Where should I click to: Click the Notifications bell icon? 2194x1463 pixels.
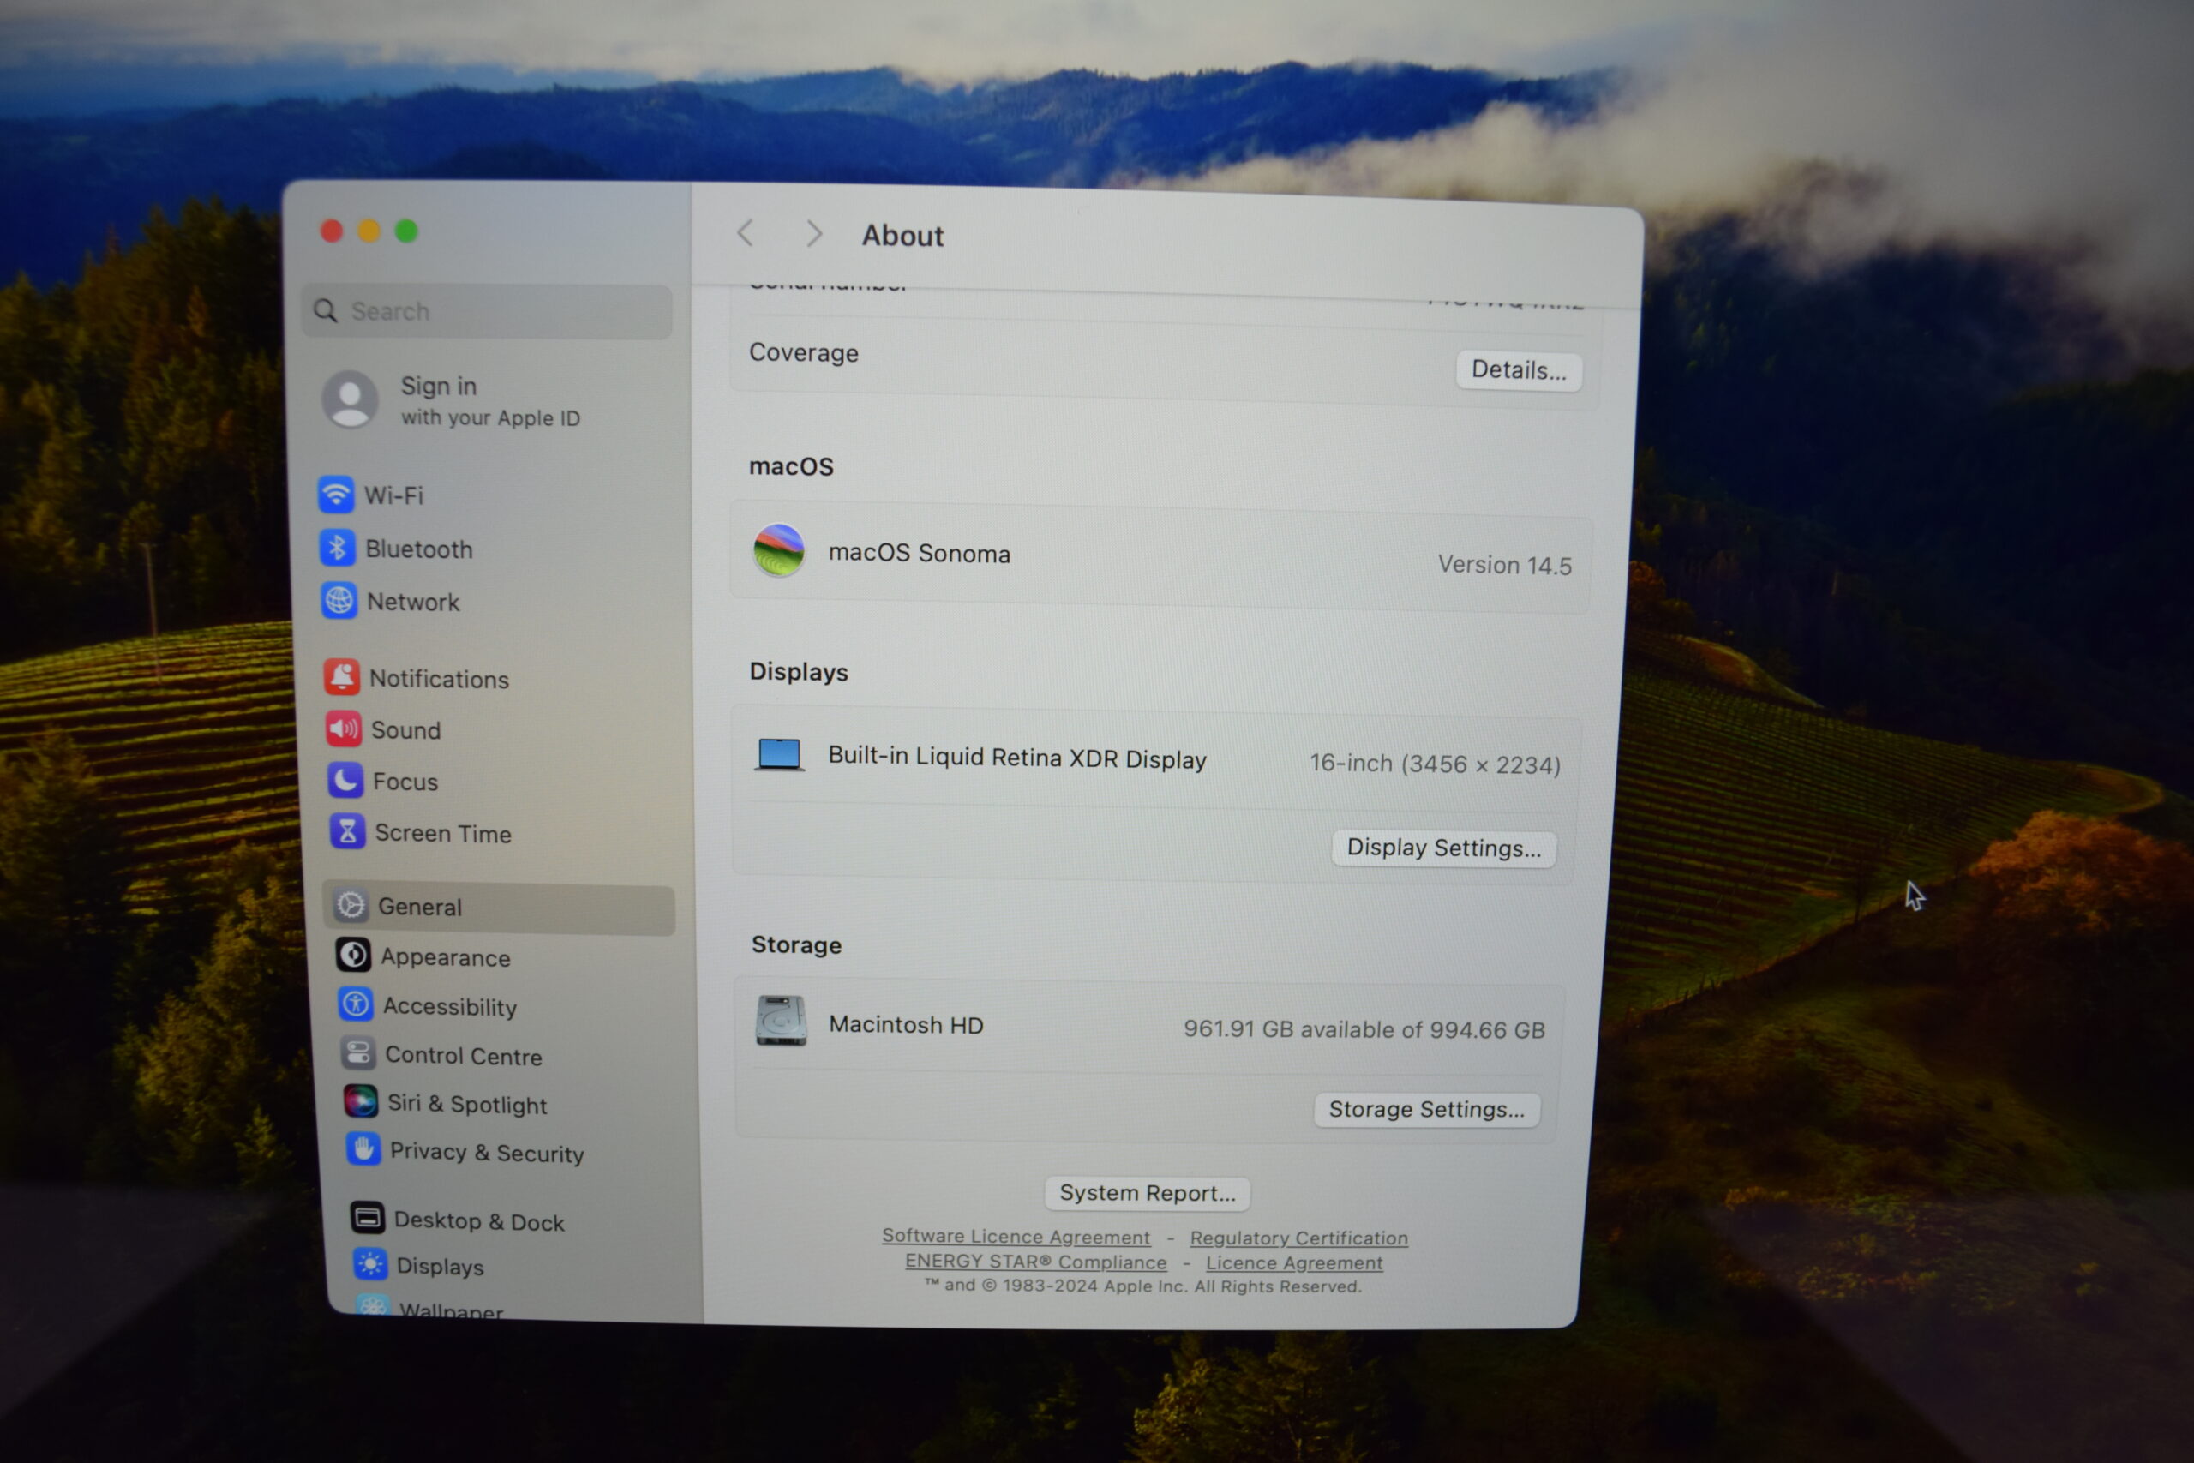coord(342,676)
